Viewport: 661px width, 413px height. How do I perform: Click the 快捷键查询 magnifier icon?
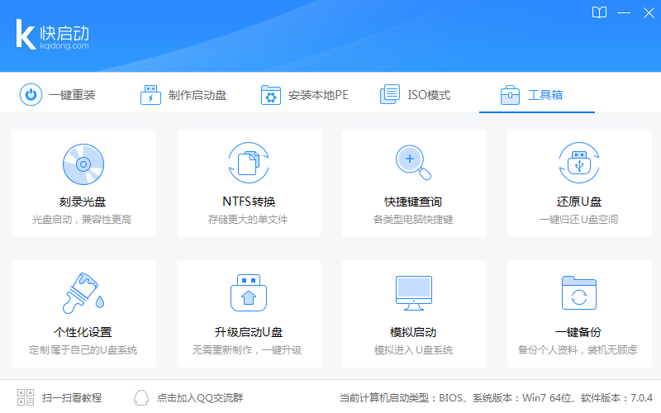pos(413,163)
